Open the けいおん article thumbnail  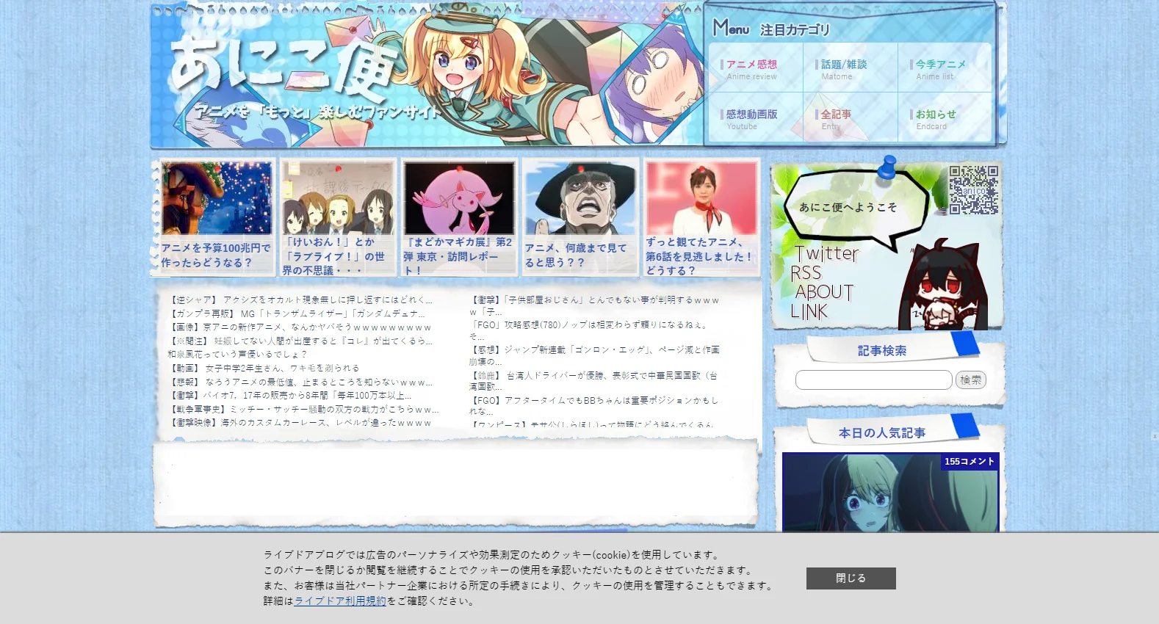(338, 198)
